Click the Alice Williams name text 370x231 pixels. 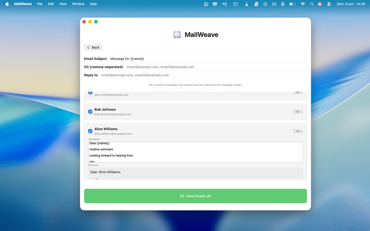click(106, 129)
